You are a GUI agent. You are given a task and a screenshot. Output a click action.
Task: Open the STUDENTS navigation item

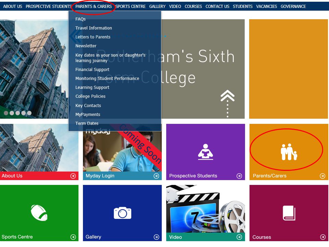(243, 7)
